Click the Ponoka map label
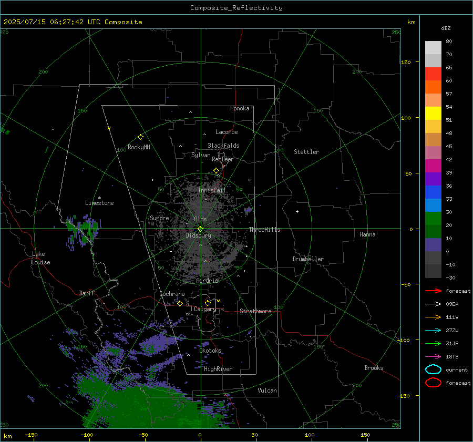Screen dimensions: 473x442 coord(240,108)
